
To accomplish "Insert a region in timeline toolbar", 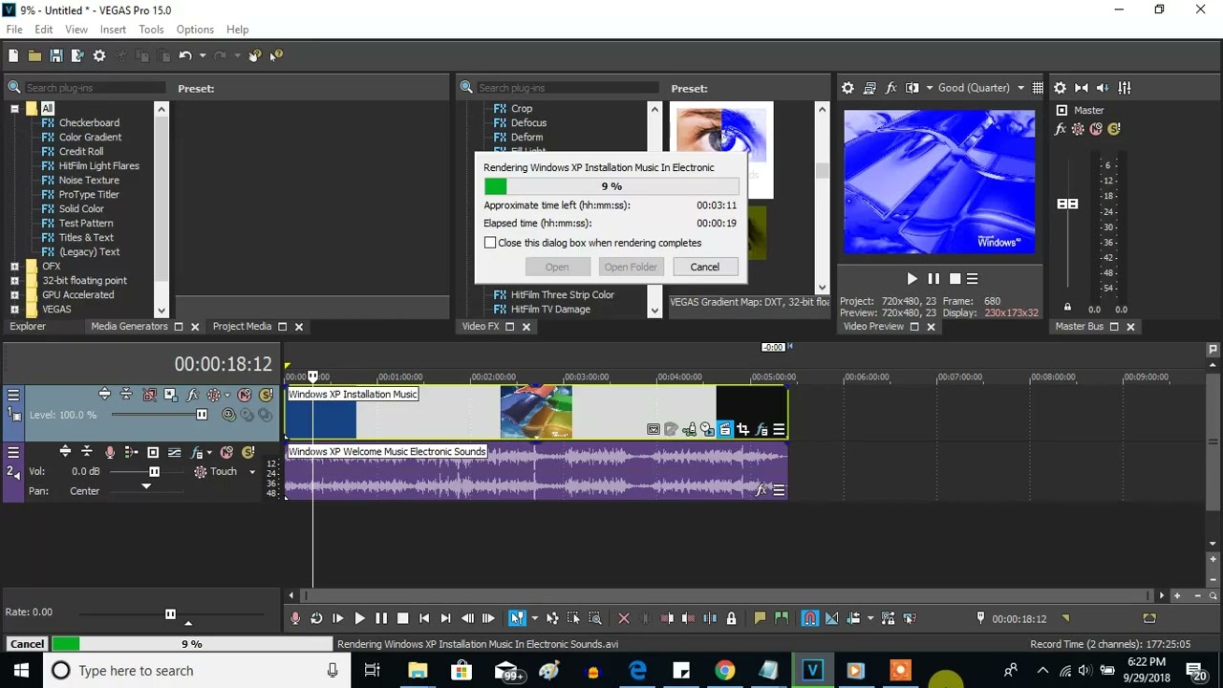I will (x=782, y=618).
